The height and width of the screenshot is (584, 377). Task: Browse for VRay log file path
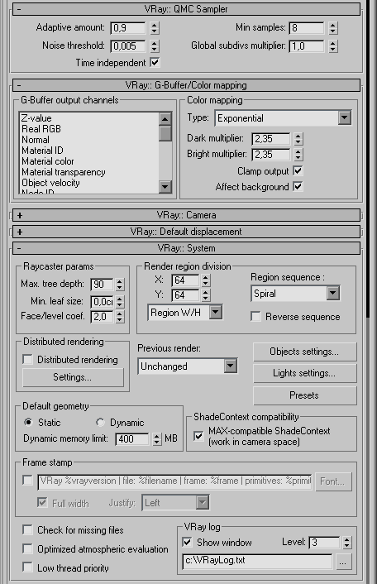(x=343, y=562)
